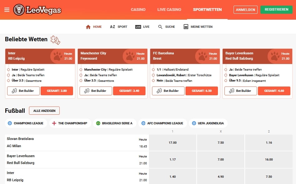This screenshot has height=184, width=296.
Task: Select Inter Reguläre Spielzeit radio option
Action: point(8,70)
